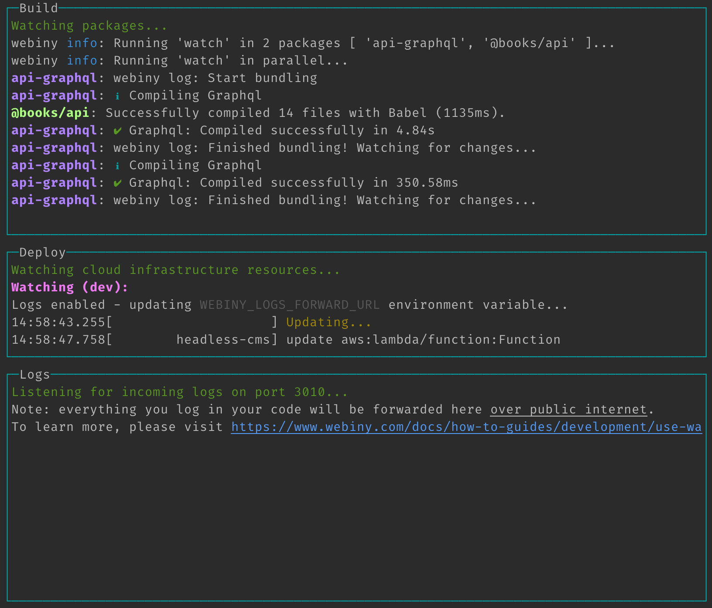Click 'Watching packages...' status line

[x=89, y=26]
